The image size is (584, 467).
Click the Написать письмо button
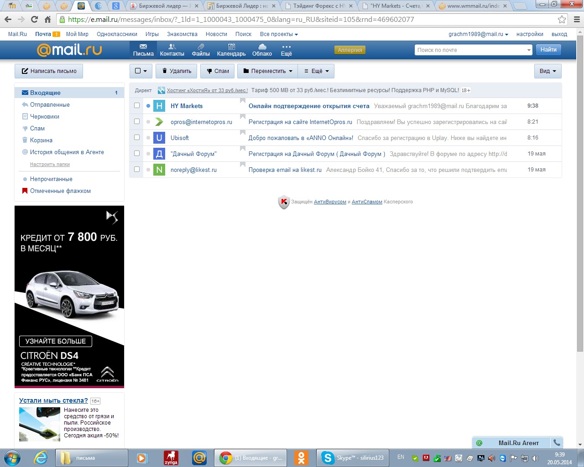click(49, 71)
